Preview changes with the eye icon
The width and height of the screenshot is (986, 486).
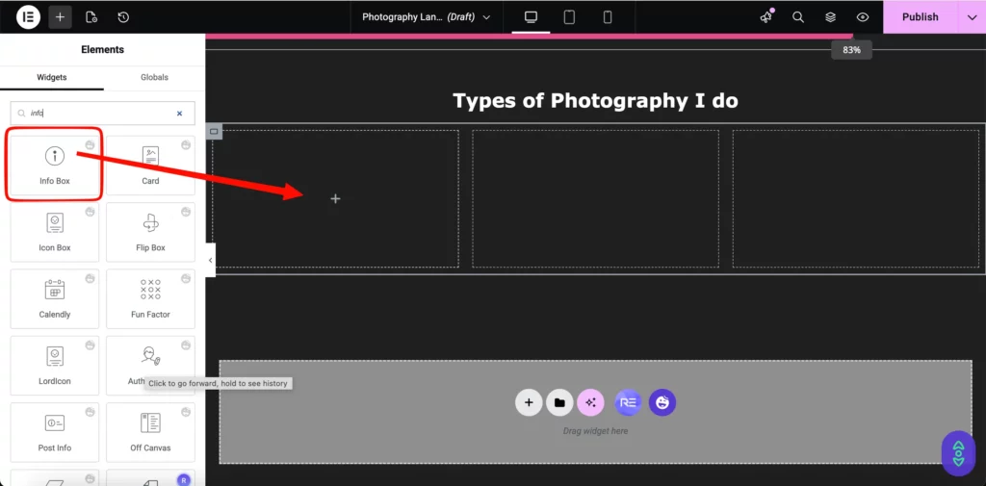[x=863, y=17]
